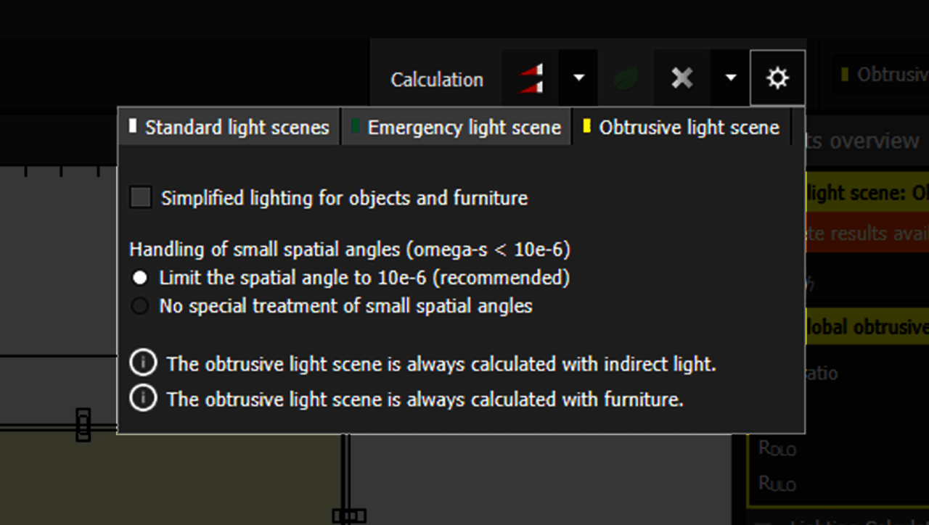Click the Obtrusive scene button at top right

[882, 74]
